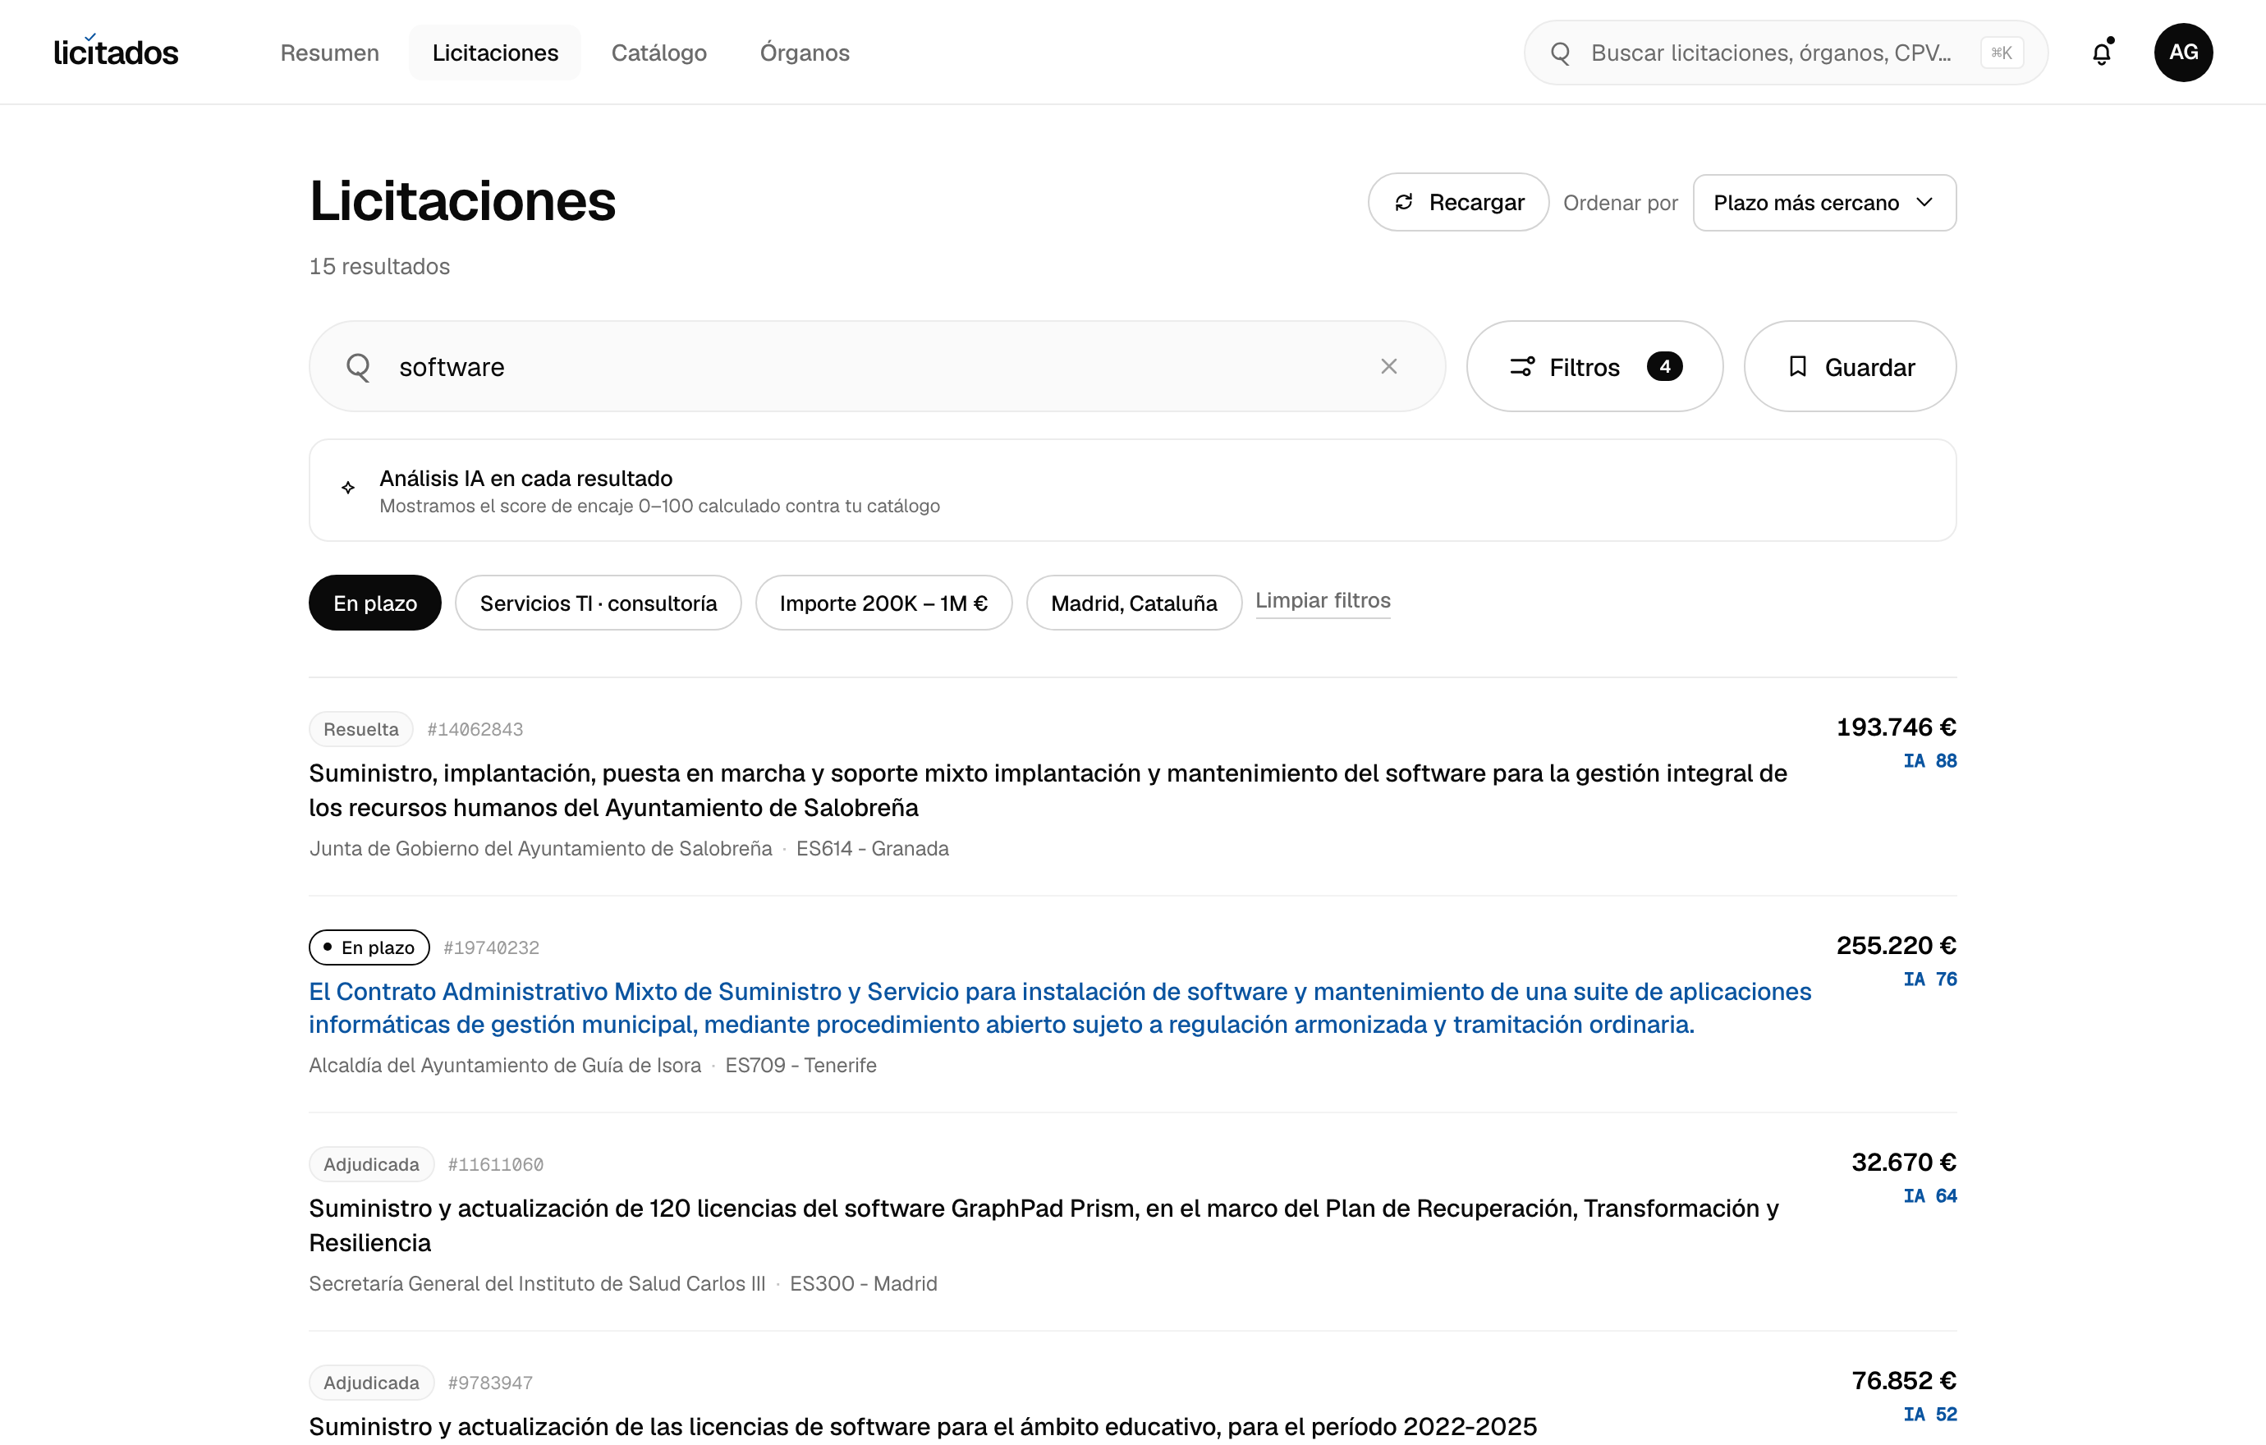Toggle the En plazo filter chip
Image resolution: width=2266 pixels, height=1445 pixels.
tap(374, 603)
